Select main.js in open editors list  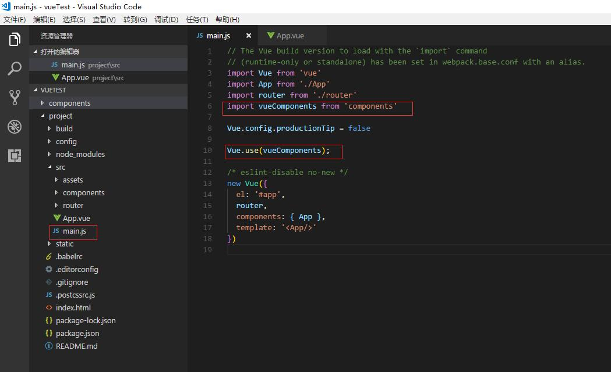click(108, 65)
